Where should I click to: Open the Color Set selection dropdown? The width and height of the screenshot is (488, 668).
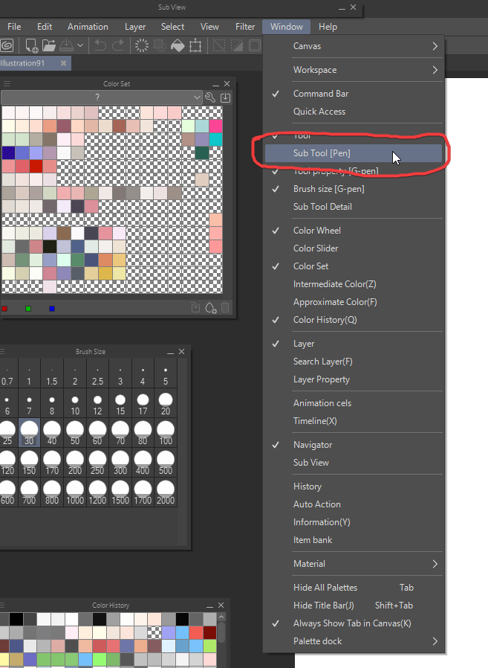click(101, 97)
